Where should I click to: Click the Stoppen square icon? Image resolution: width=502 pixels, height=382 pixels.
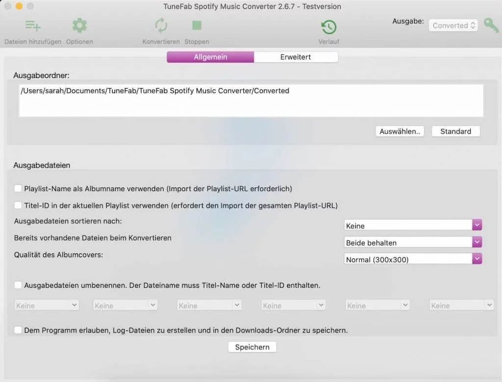197,26
